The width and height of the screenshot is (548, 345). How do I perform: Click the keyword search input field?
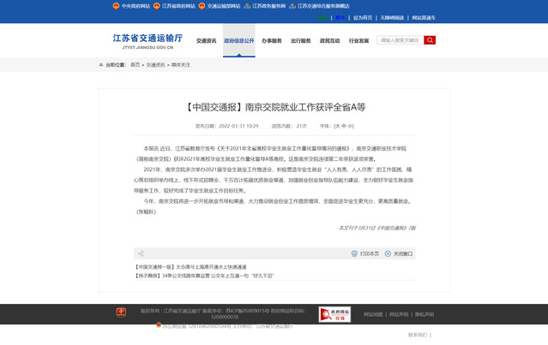click(399, 40)
